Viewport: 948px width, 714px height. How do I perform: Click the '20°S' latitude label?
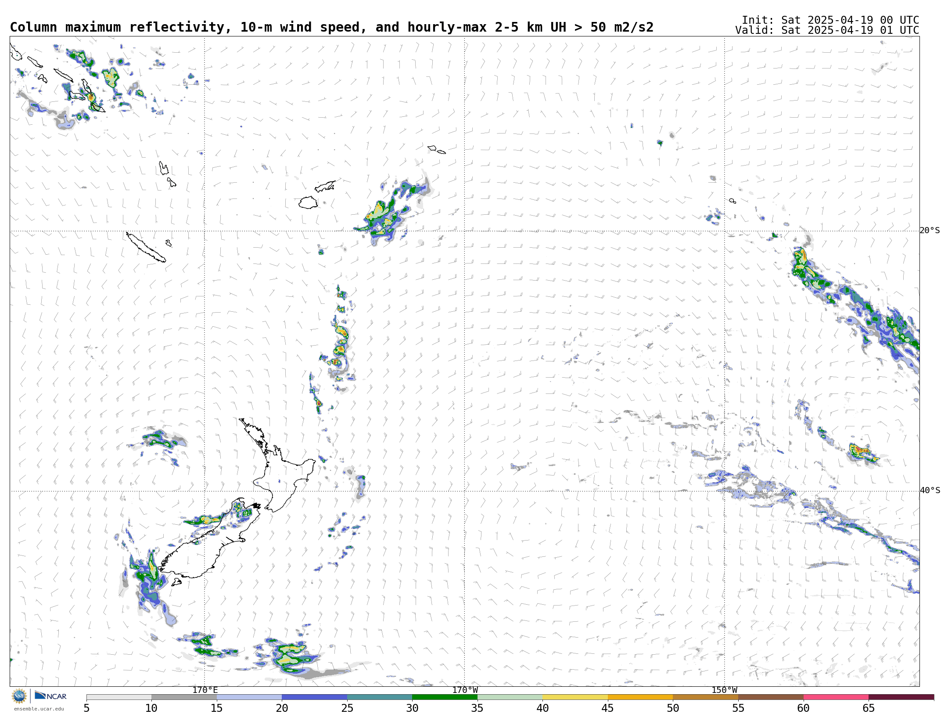pyautogui.click(x=930, y=231)
